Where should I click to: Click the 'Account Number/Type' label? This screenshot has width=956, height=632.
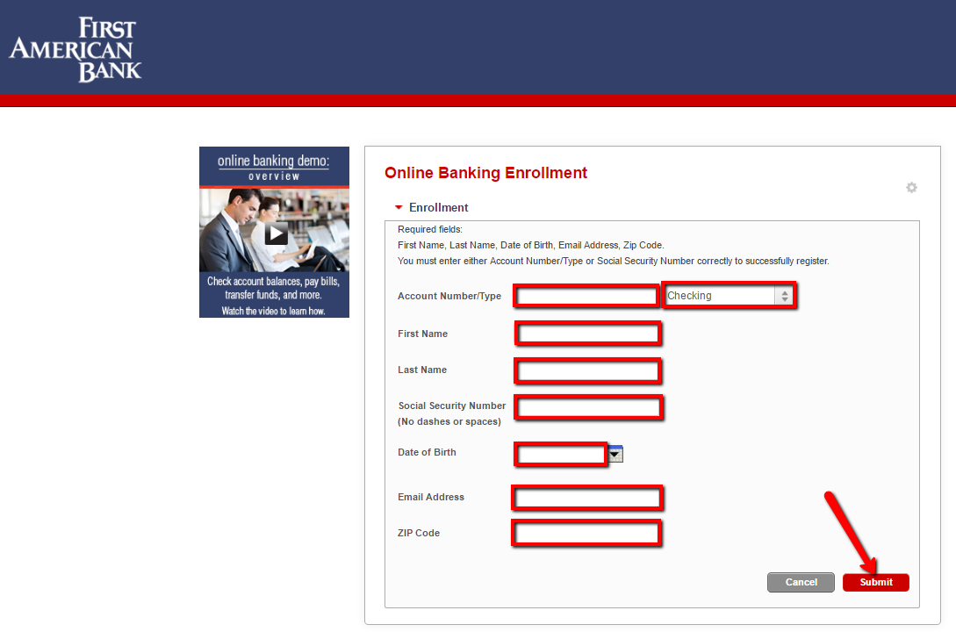pyautogui.click(x=449, y=296)
